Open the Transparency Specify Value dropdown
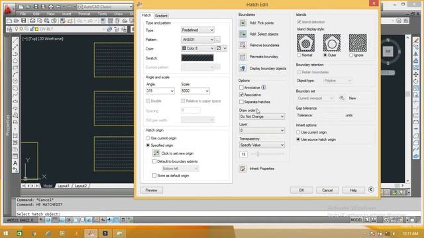Viewport: 424px width, 238px height. point(262,145)
